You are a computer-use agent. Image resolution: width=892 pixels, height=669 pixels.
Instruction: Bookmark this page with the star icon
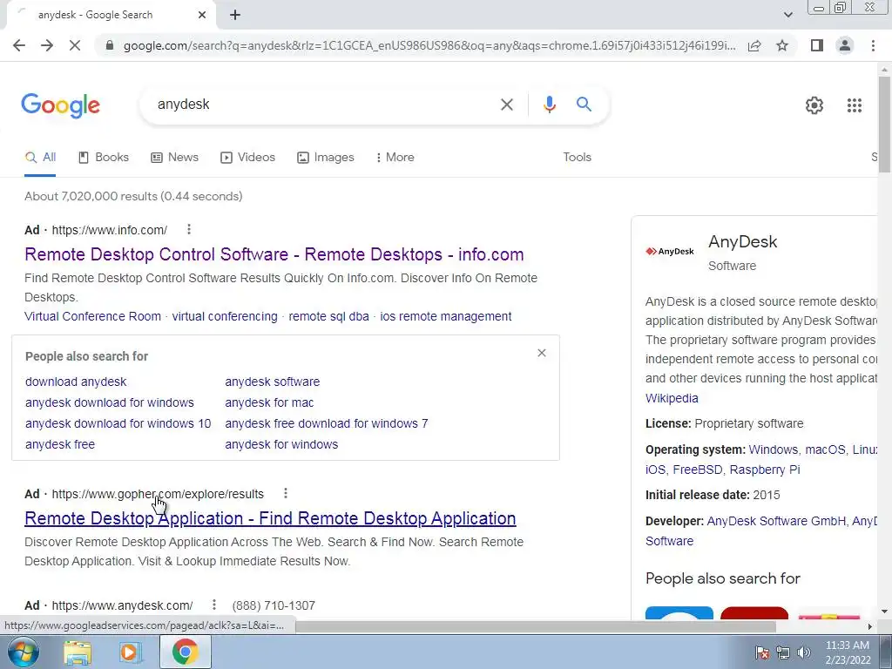click(x=782, y=45)
